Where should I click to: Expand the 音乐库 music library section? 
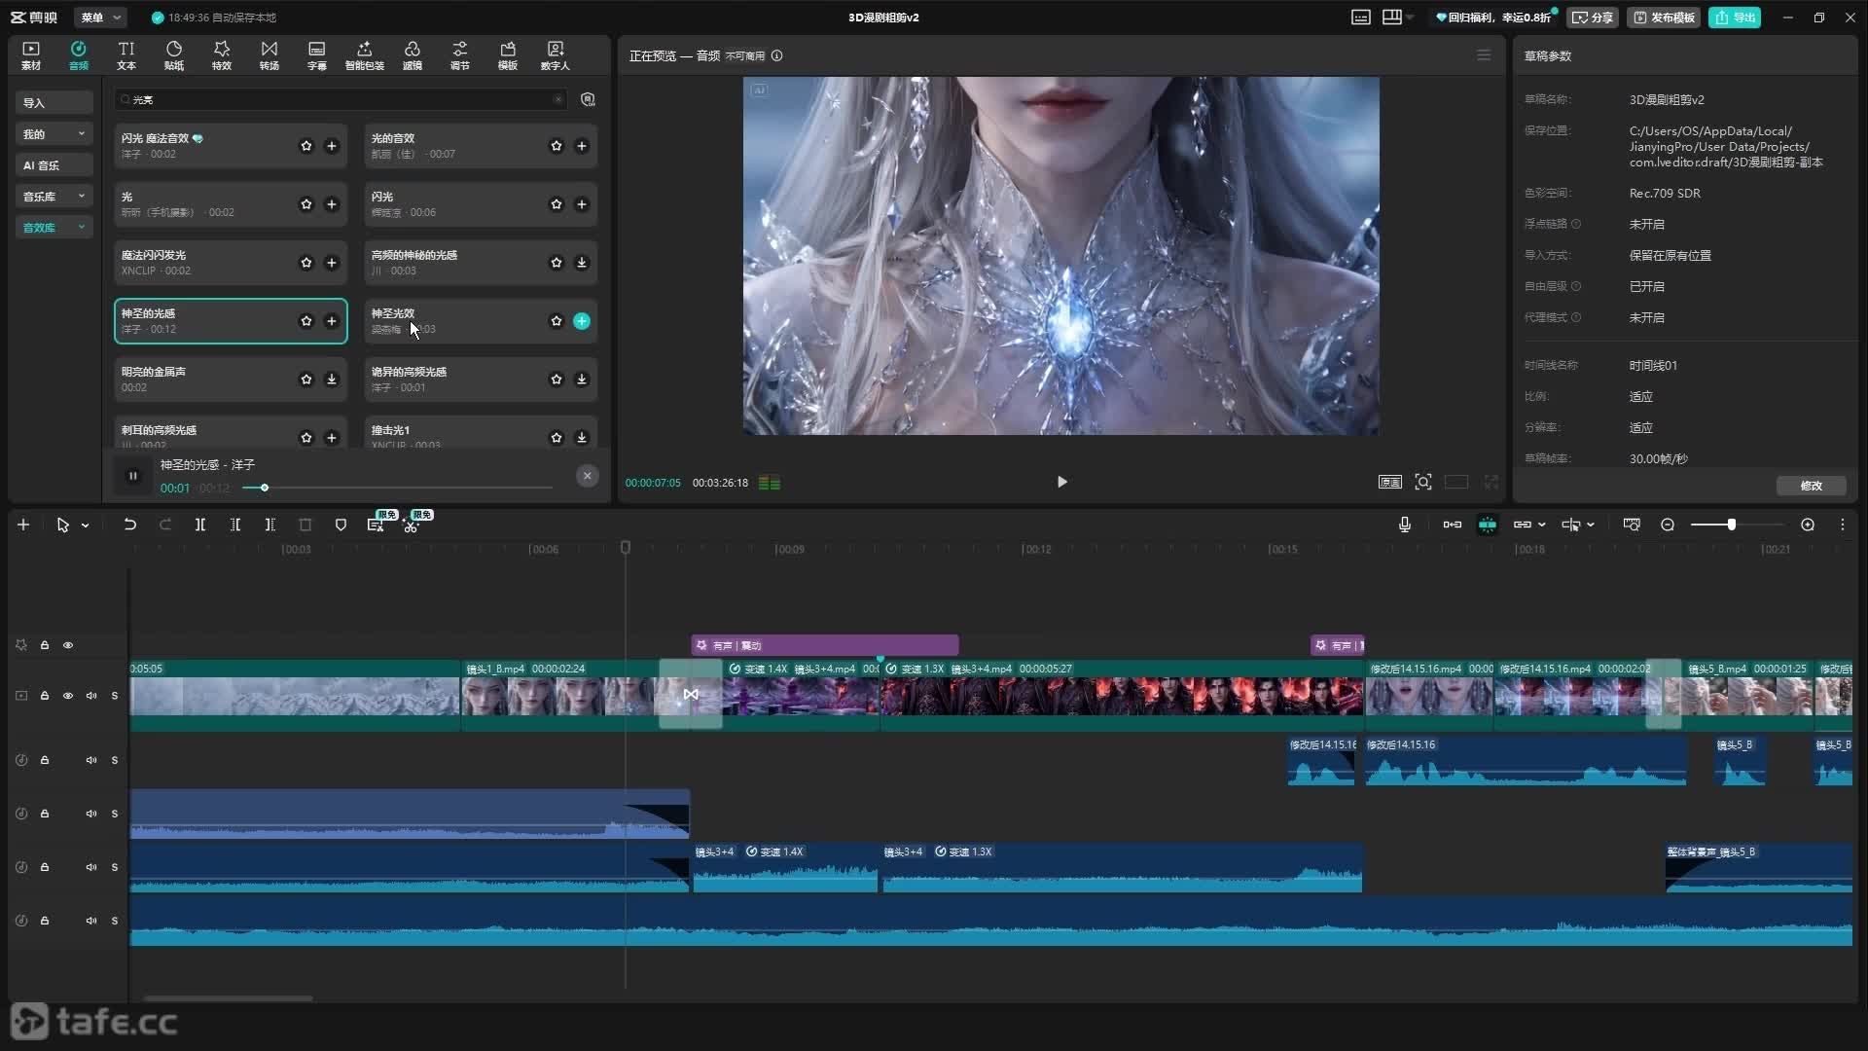click(x=54, y=197)
